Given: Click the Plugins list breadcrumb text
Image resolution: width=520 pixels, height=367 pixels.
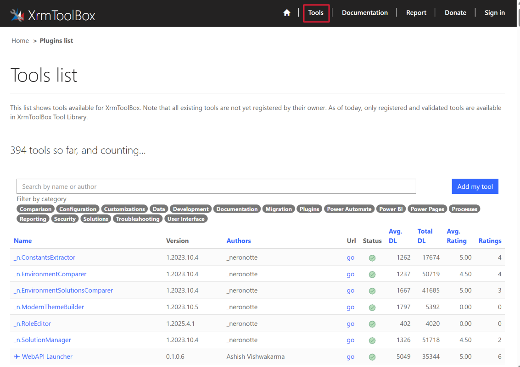Looking at the screenshot, I should click(56, 41).
